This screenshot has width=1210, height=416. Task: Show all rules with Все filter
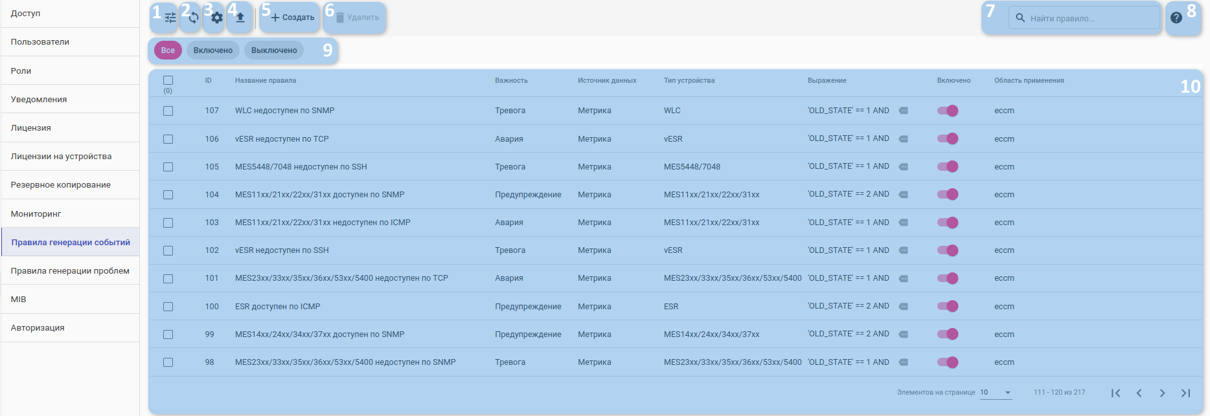(168, 50)
